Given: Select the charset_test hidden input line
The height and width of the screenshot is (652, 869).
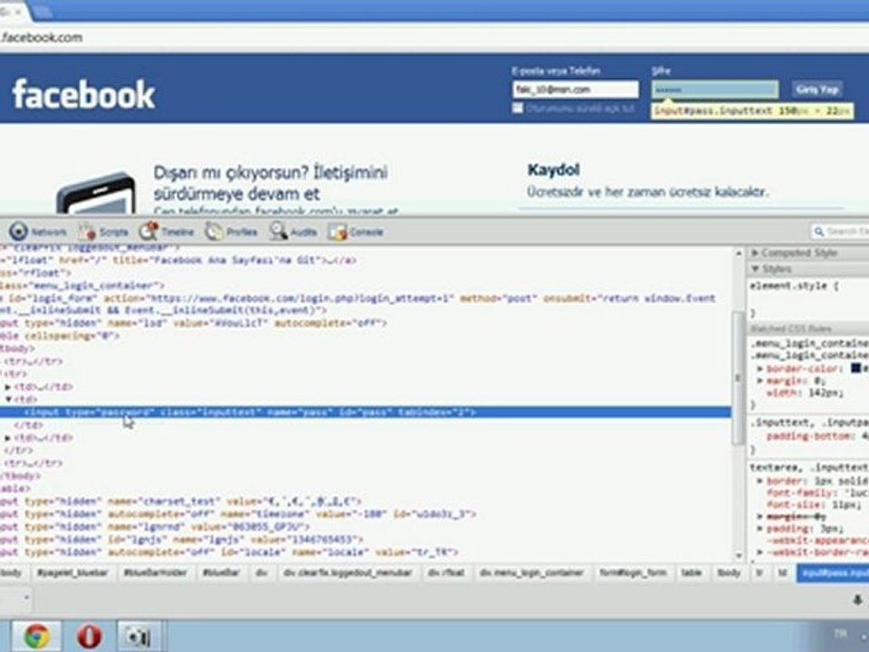Looking at the screenshot, I should [179, 502].
